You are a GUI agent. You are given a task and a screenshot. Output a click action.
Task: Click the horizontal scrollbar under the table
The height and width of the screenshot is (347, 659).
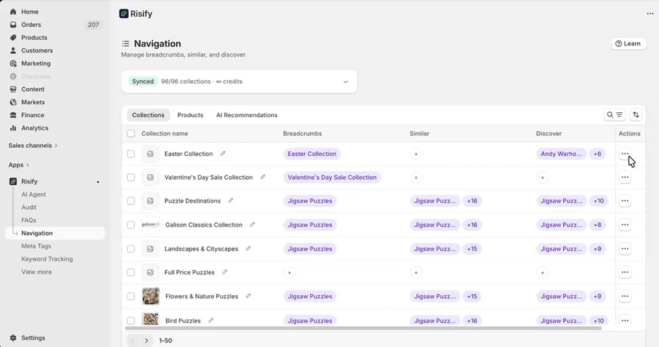(x=364, y=328)
